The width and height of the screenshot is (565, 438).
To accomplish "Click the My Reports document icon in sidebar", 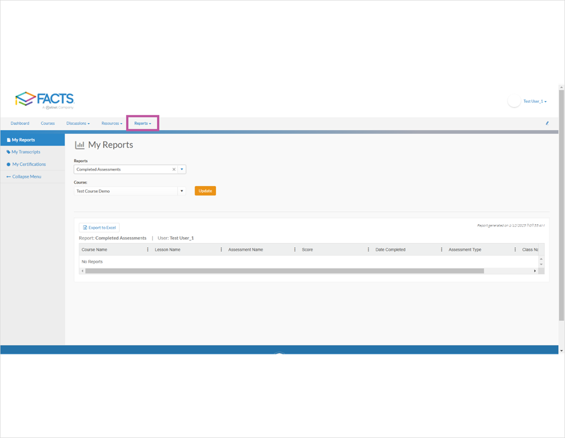I will pos(9,140).
